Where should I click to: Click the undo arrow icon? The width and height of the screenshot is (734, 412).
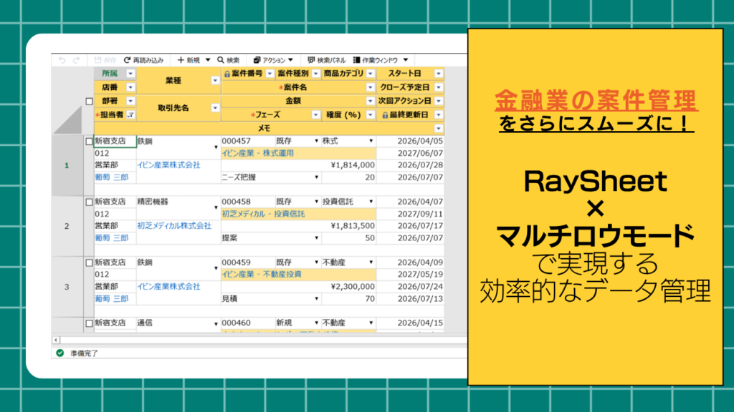coord(62,60)
